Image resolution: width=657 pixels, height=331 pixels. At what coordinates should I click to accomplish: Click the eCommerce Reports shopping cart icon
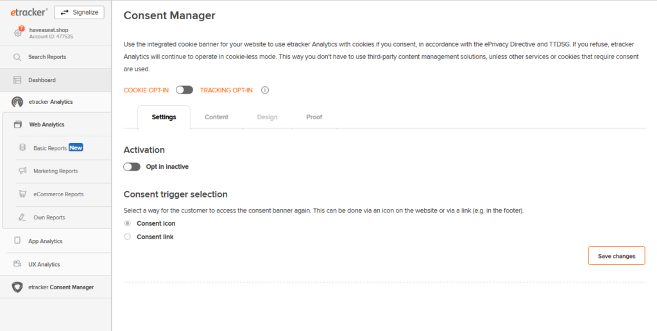pyautogui.click(x=22, y=194)
